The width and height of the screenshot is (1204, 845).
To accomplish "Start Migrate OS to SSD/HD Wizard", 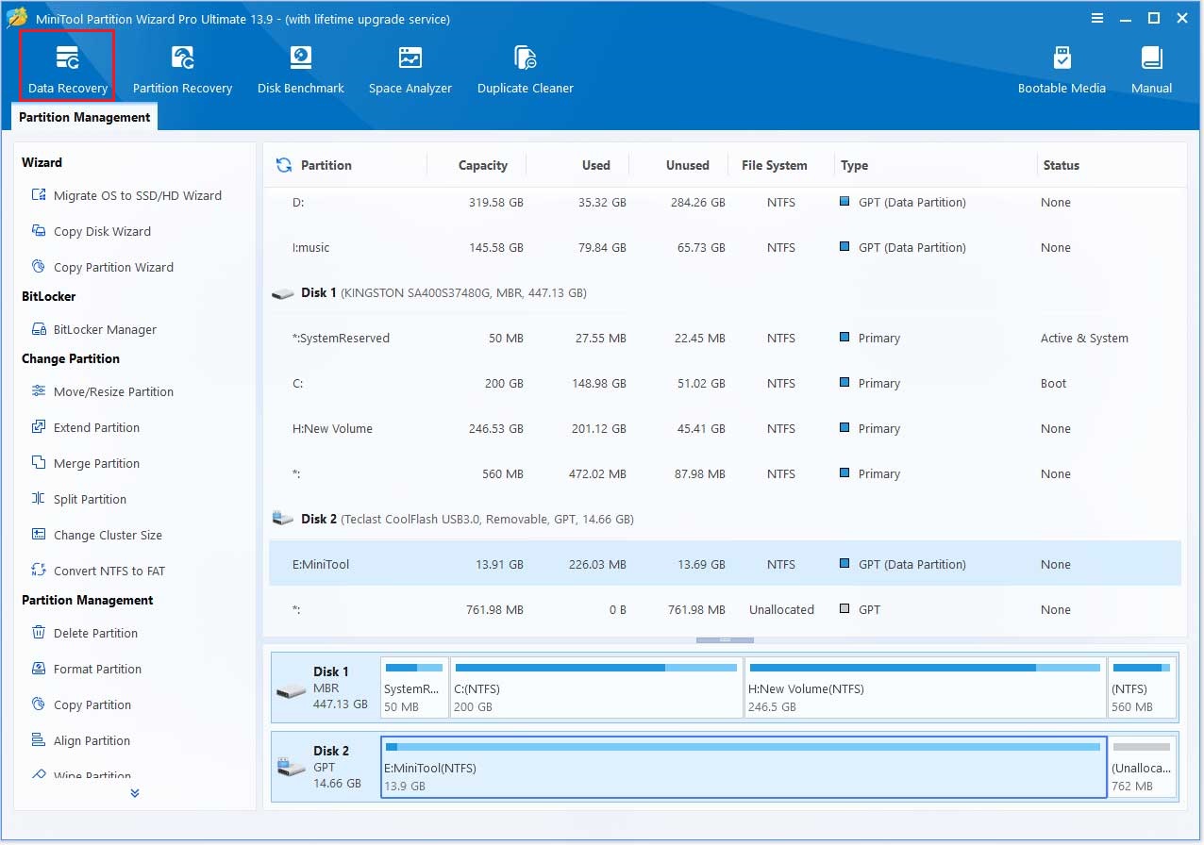I will pos(126,195).
